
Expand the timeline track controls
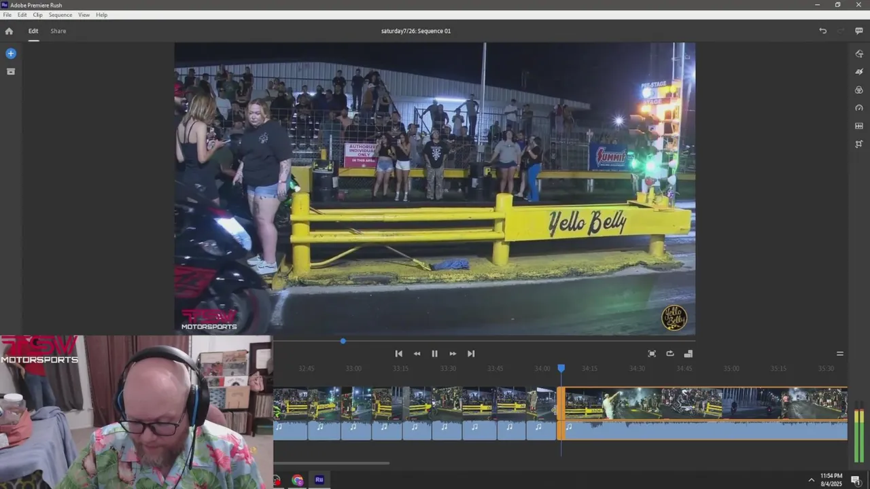pyautogui.click(x=840, y=354)
